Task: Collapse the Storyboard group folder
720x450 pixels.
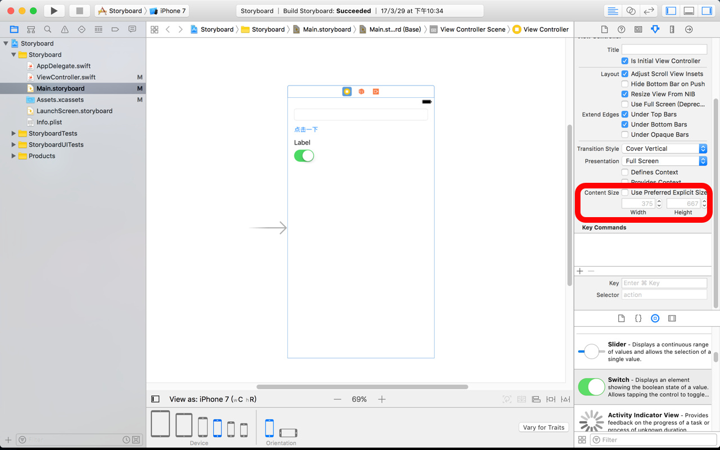Action: point(13,55)
